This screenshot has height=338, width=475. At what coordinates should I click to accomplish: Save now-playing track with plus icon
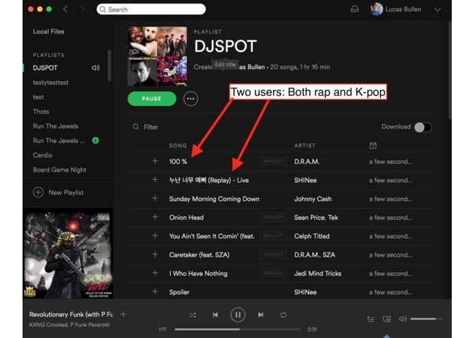pos(123,314)
